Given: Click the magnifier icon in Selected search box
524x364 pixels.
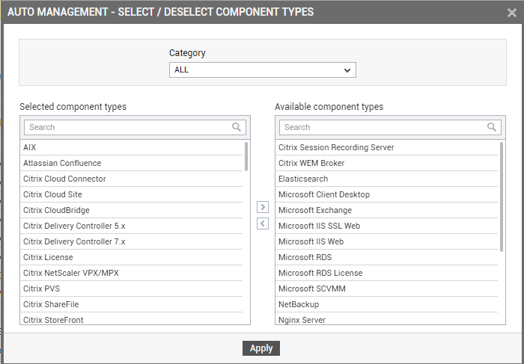Looking at the screenshot, I should coord(237,127).
